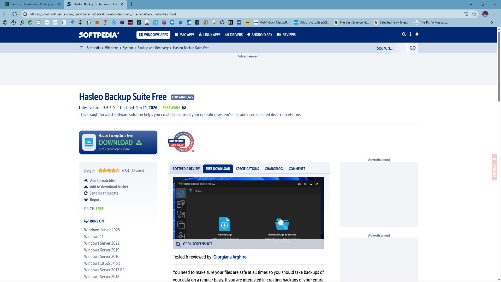Add to watchlist eye link
The image size is (501, 282).
point(100,181)
